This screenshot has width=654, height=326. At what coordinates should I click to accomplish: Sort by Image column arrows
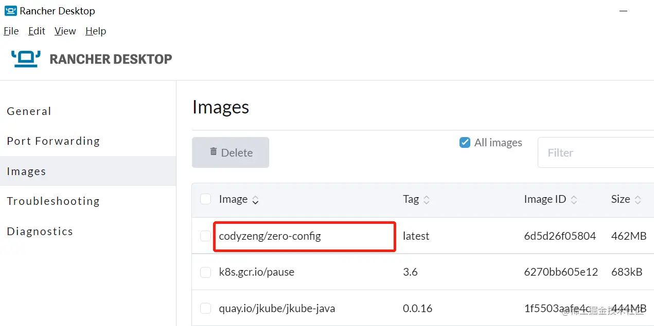(x=255, y=200)
